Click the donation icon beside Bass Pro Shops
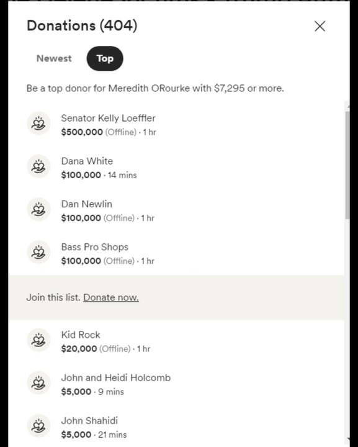The image size is (358, 447). coord(38,252)
